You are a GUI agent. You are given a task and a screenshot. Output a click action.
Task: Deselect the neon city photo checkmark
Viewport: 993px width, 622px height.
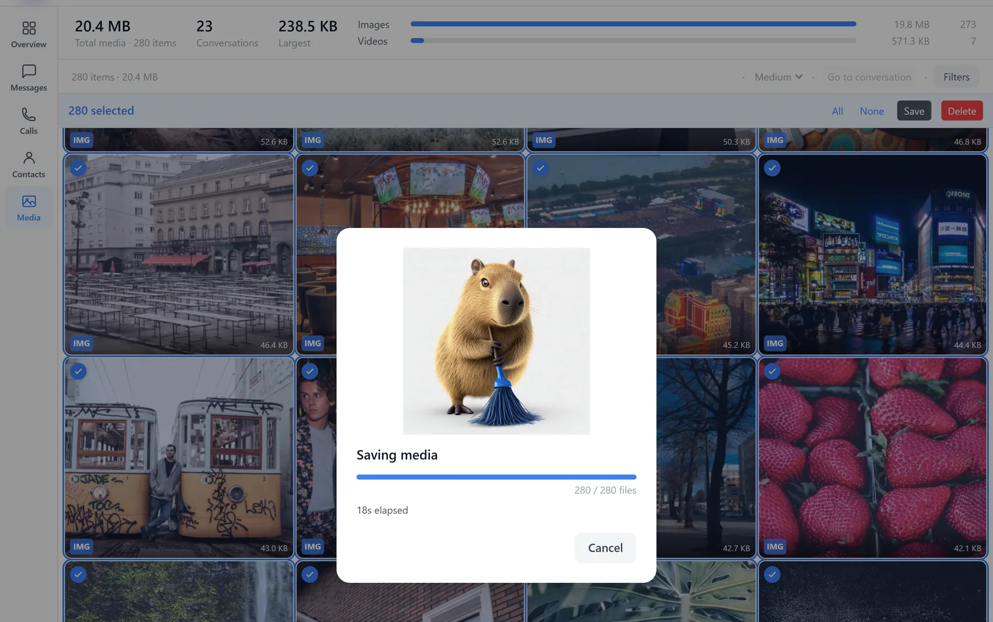pos(772,168)
